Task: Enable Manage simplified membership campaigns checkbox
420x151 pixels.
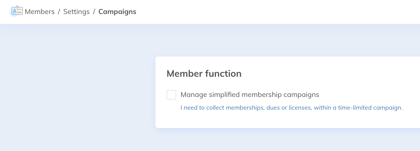Action: coord(171,95)
